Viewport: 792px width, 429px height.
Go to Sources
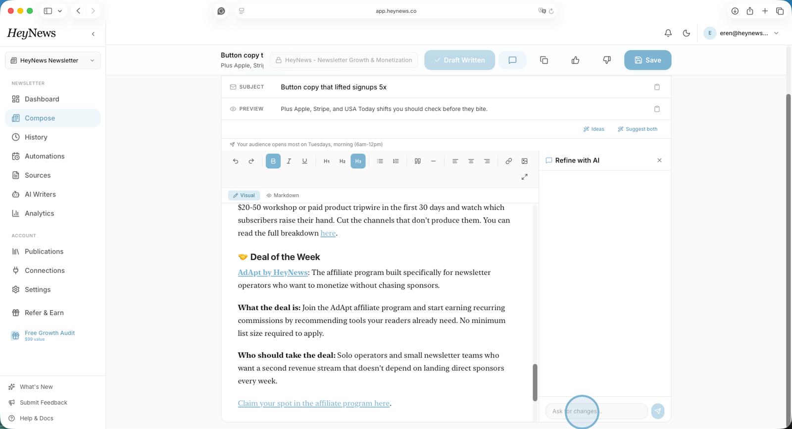[53, 175]
